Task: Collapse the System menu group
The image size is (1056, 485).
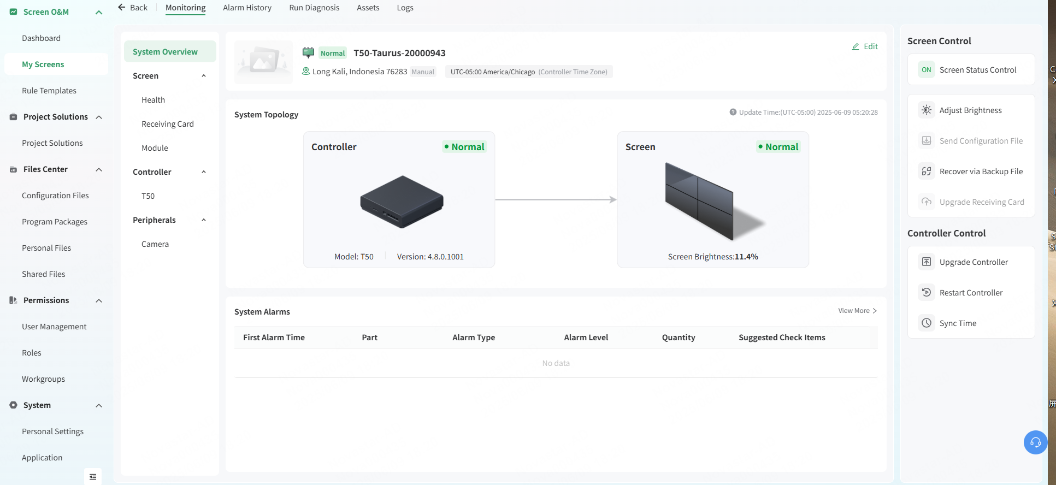Action: click(x=99, y=405)
